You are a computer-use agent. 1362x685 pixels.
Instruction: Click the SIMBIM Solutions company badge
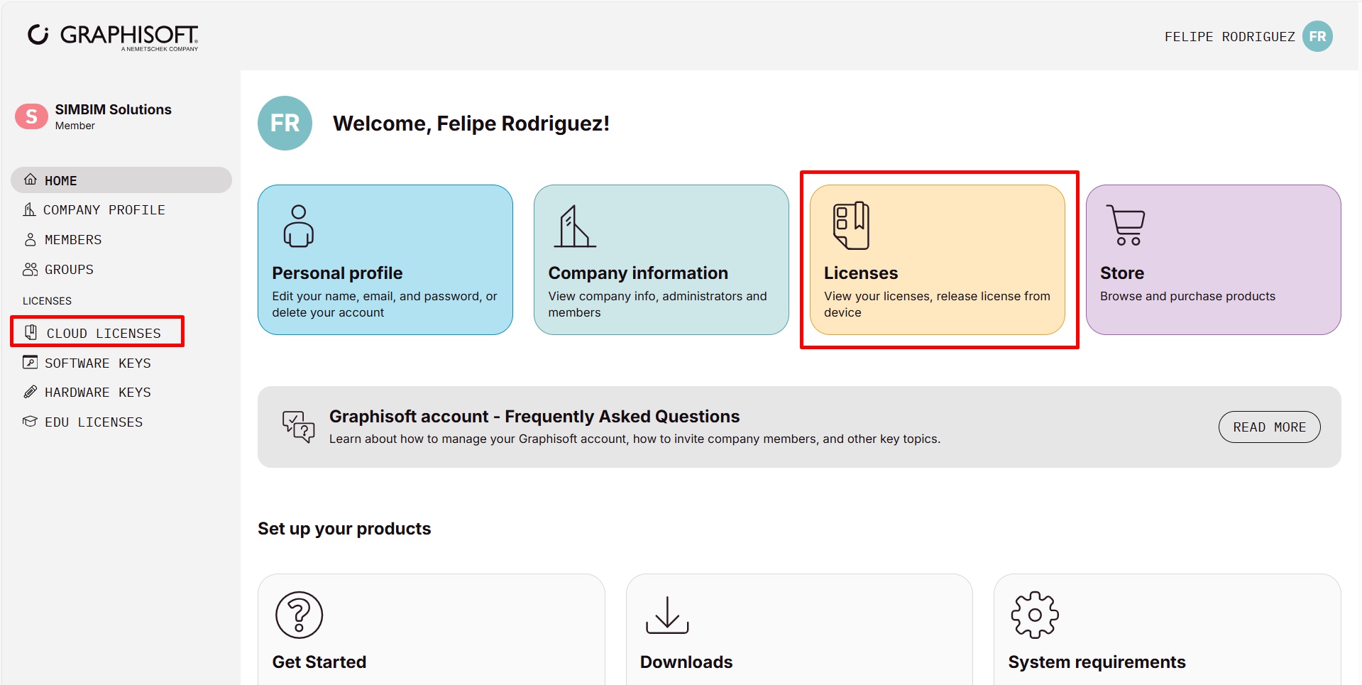point(31,116)
